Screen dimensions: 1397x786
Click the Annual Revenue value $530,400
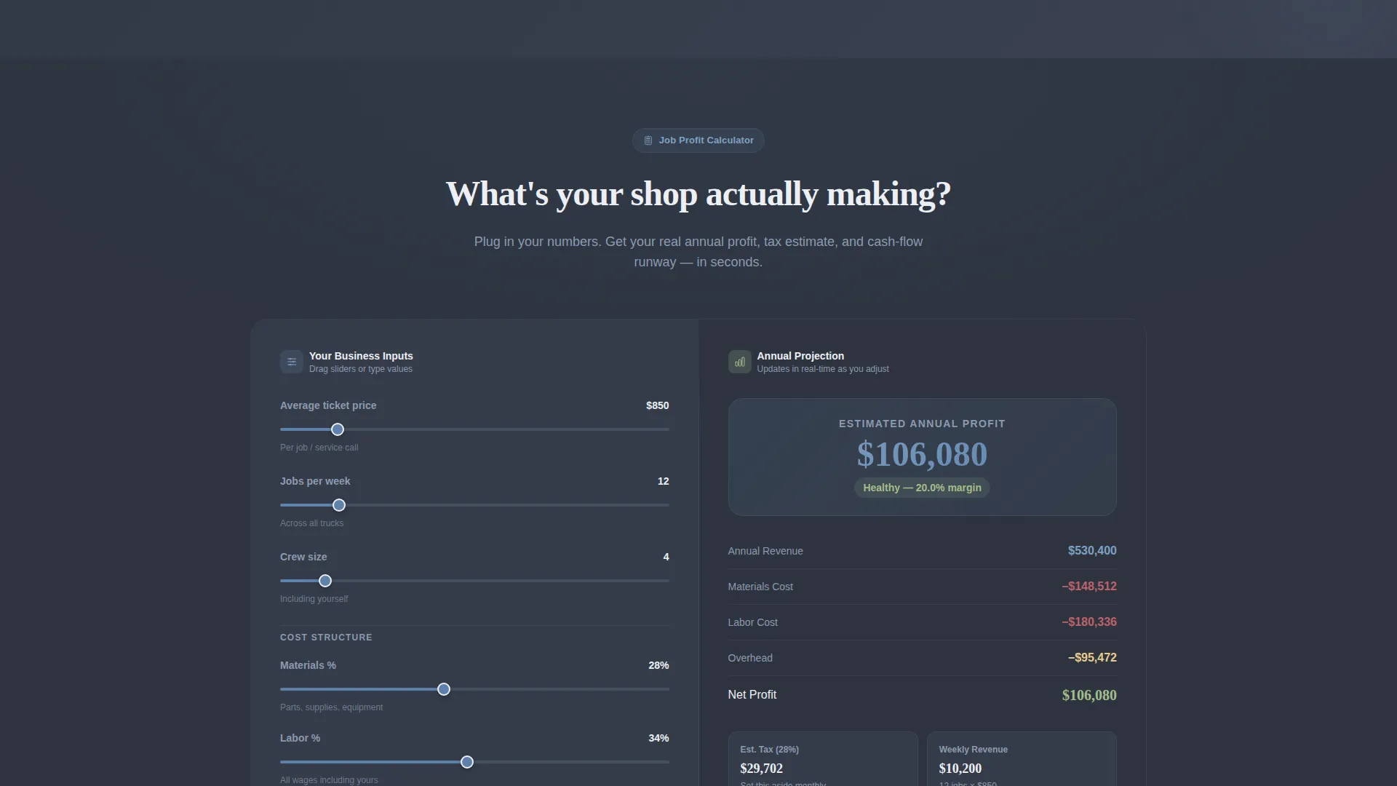pos(1091,551)
